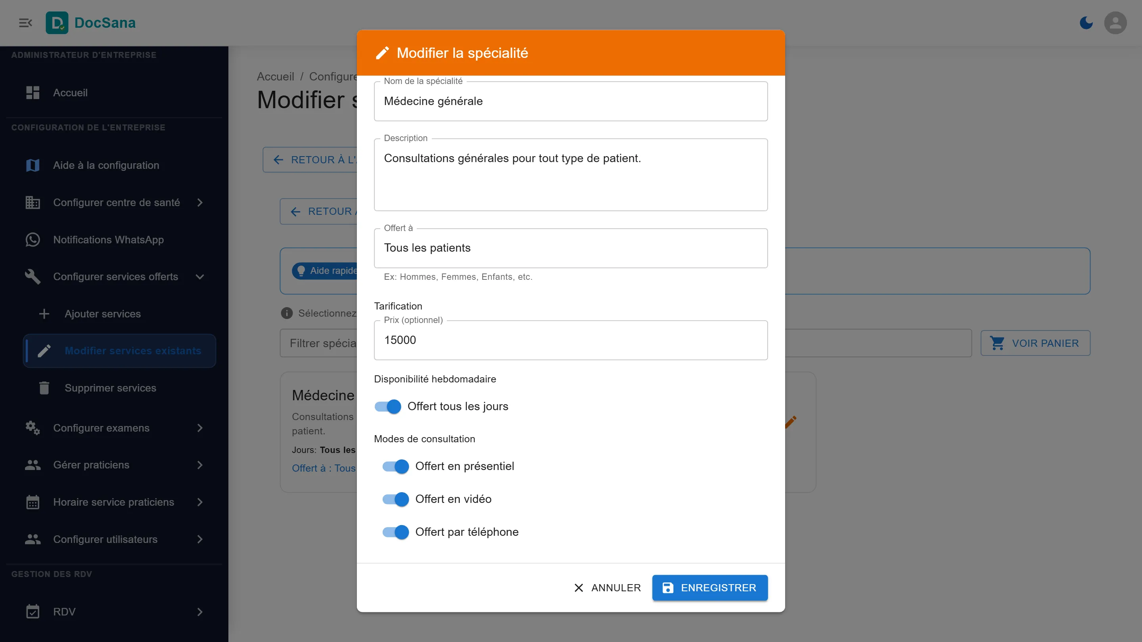Open Notifications WhatsApp menu item

pos(114,240)
